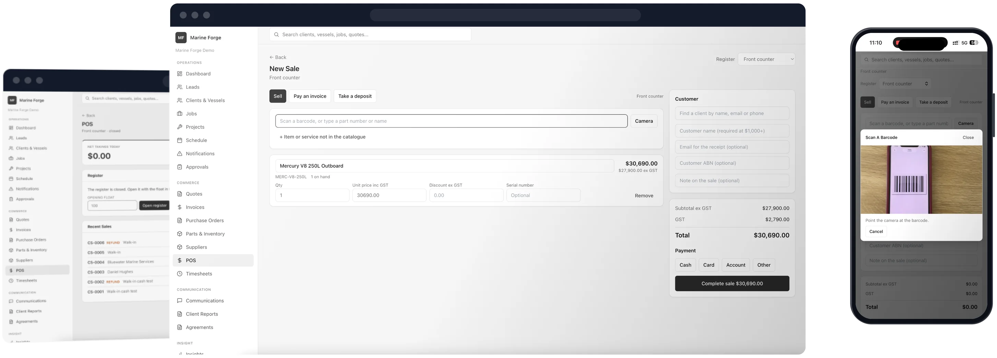Open Jobs briefcase icon in sidebar
Screen dimensions: 997x358
pos(179,114)
